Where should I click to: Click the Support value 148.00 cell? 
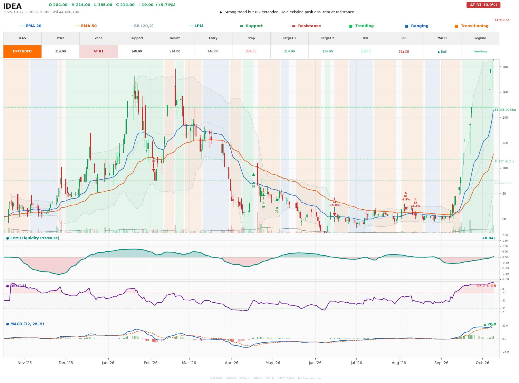coord(137,52)
